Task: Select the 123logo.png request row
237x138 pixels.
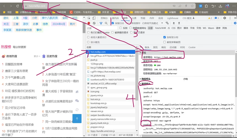Action: [x=111, y=64]
